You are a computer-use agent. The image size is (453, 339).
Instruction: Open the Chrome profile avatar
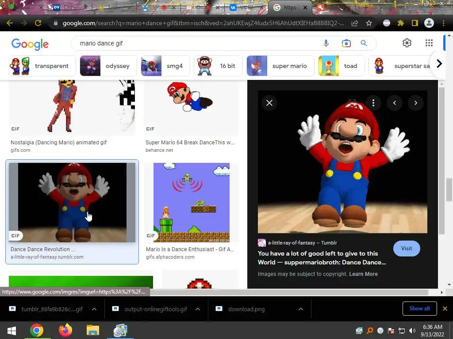tap(429, 23)
